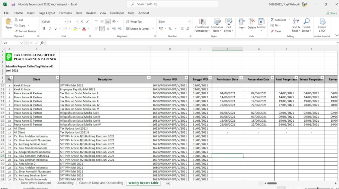
Task: Toggle Italic formatting
Action: 49,29
